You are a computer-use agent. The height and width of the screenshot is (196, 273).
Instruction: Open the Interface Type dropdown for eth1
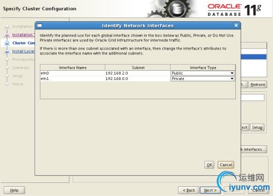(203, 79)
